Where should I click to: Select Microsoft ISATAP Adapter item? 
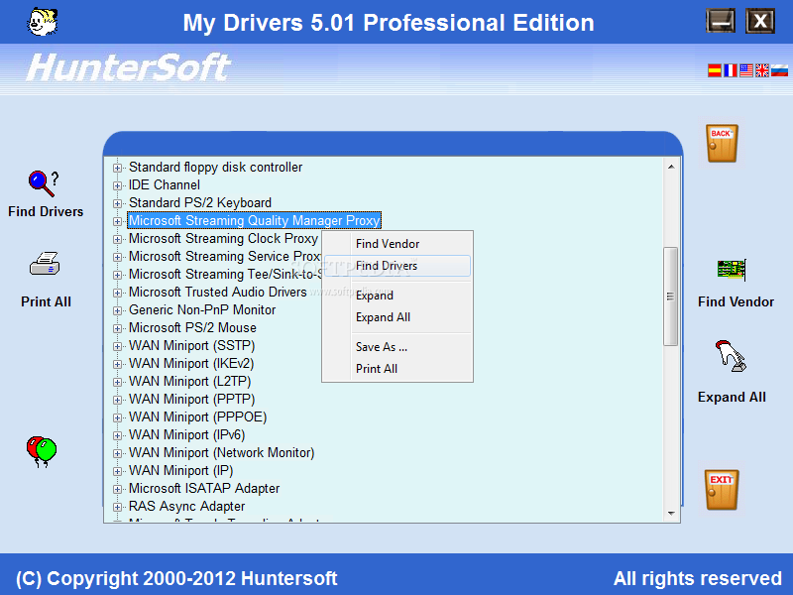(204, 488)
